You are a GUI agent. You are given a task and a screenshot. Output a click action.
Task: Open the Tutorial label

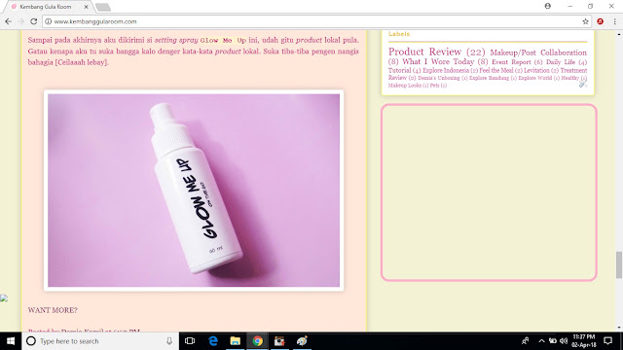(x=399, y=70)
